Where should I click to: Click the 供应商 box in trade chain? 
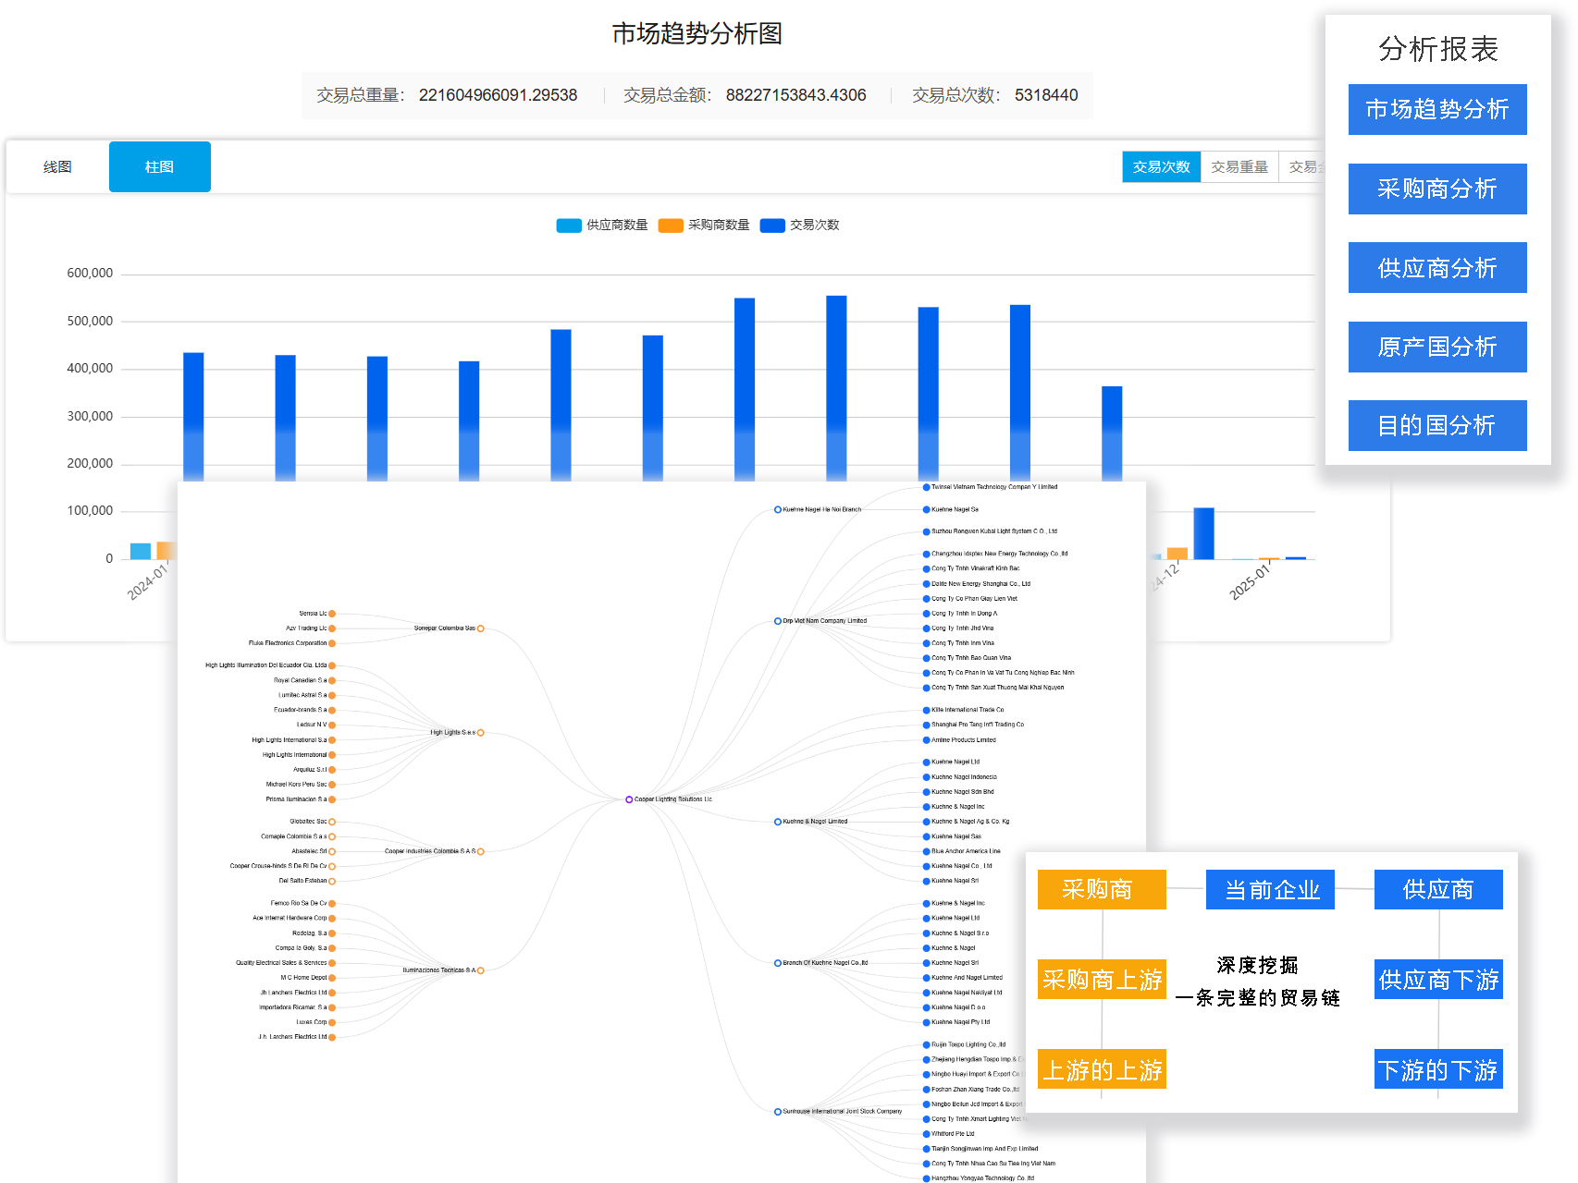click(x=1438, y=889)
